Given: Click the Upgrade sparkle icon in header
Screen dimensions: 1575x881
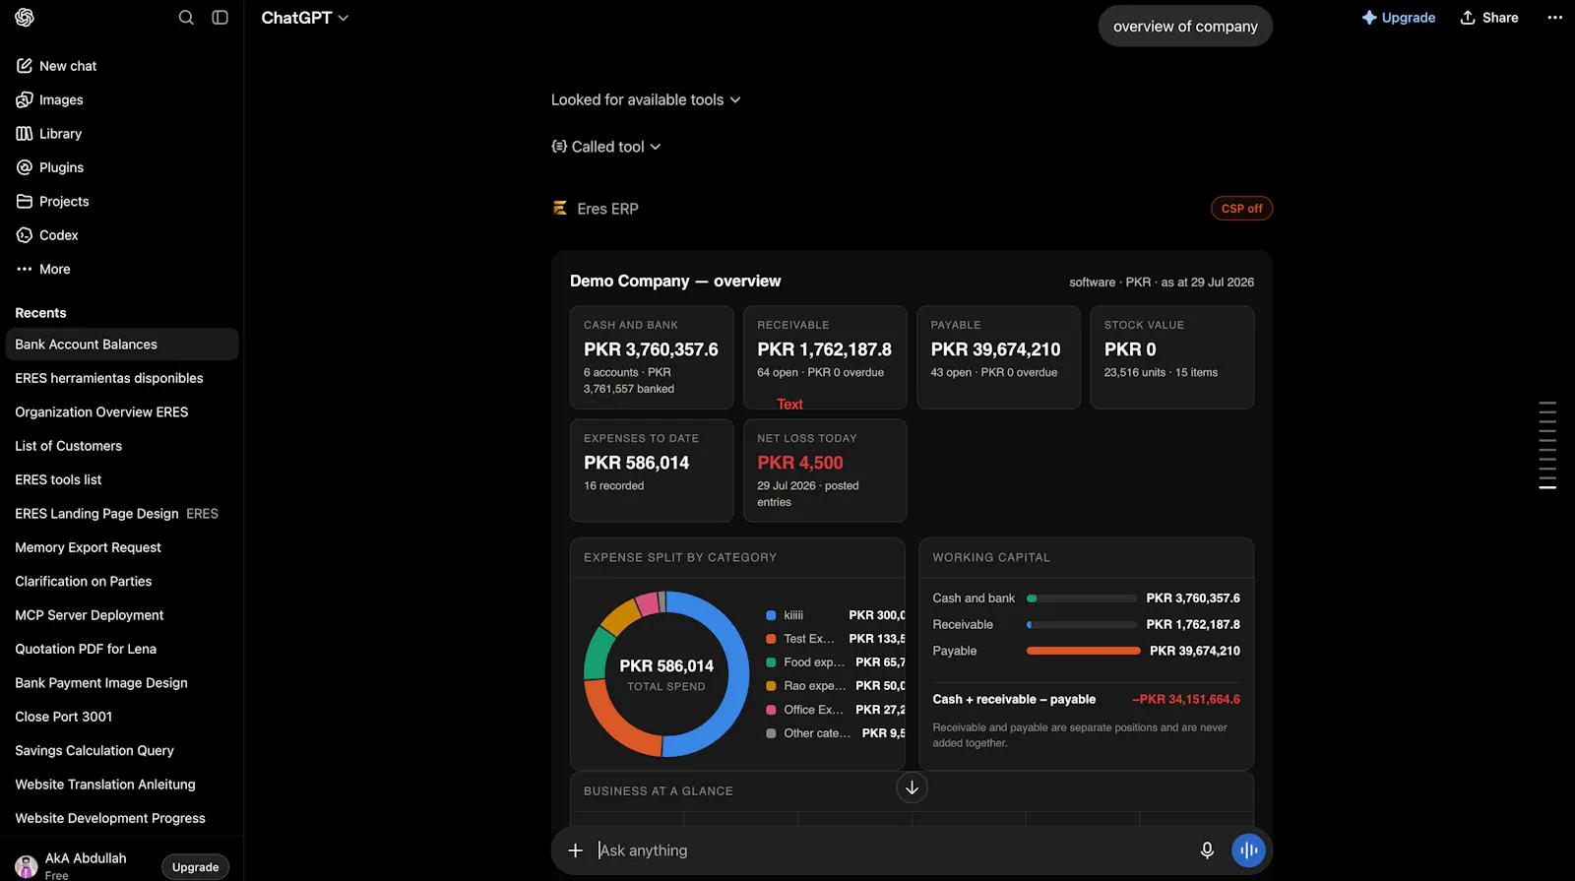Looking at the screenshot, I should (1369, 18).
